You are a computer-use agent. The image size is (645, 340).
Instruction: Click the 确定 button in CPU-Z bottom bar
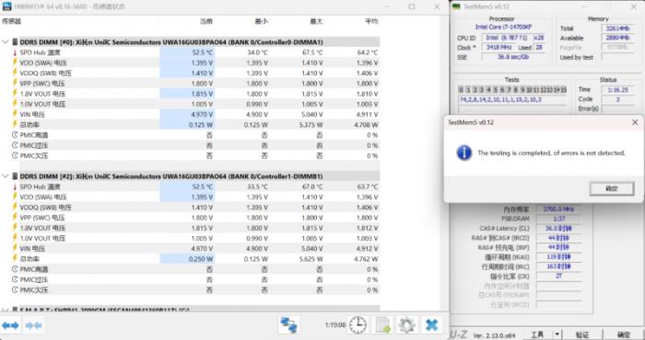(624, 334)
